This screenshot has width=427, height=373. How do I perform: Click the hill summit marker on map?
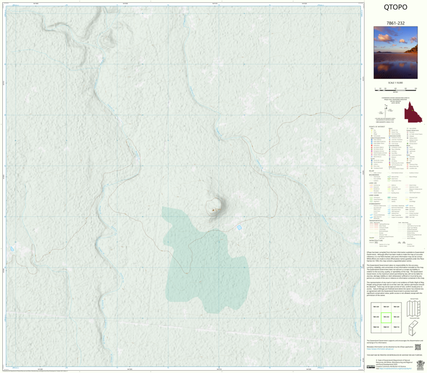[x=213, y=210]
